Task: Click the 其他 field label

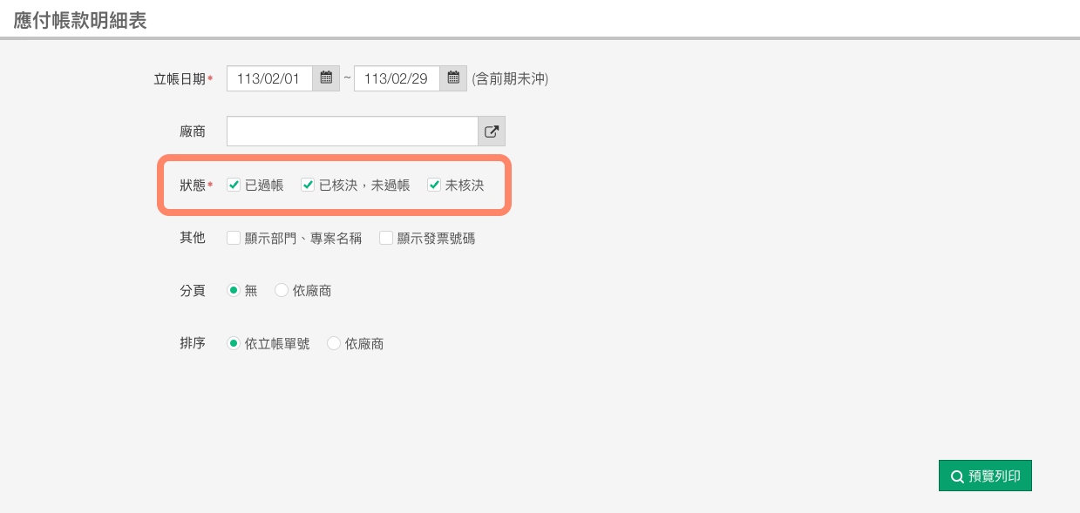Action: [193, 238]
